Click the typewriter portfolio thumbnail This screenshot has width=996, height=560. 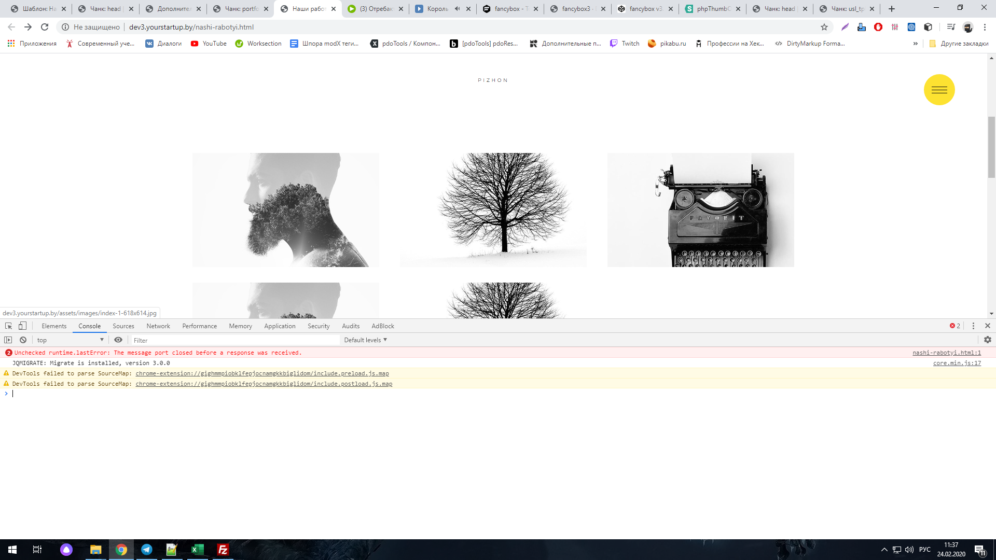(x=701, y=210)
